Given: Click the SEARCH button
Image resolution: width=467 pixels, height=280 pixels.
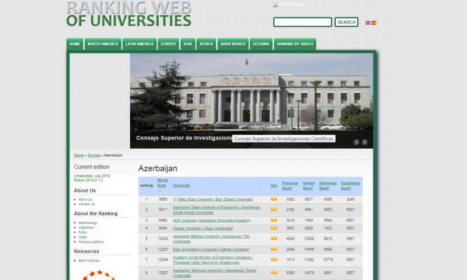Looking at the screenshot, I should 346,22.
